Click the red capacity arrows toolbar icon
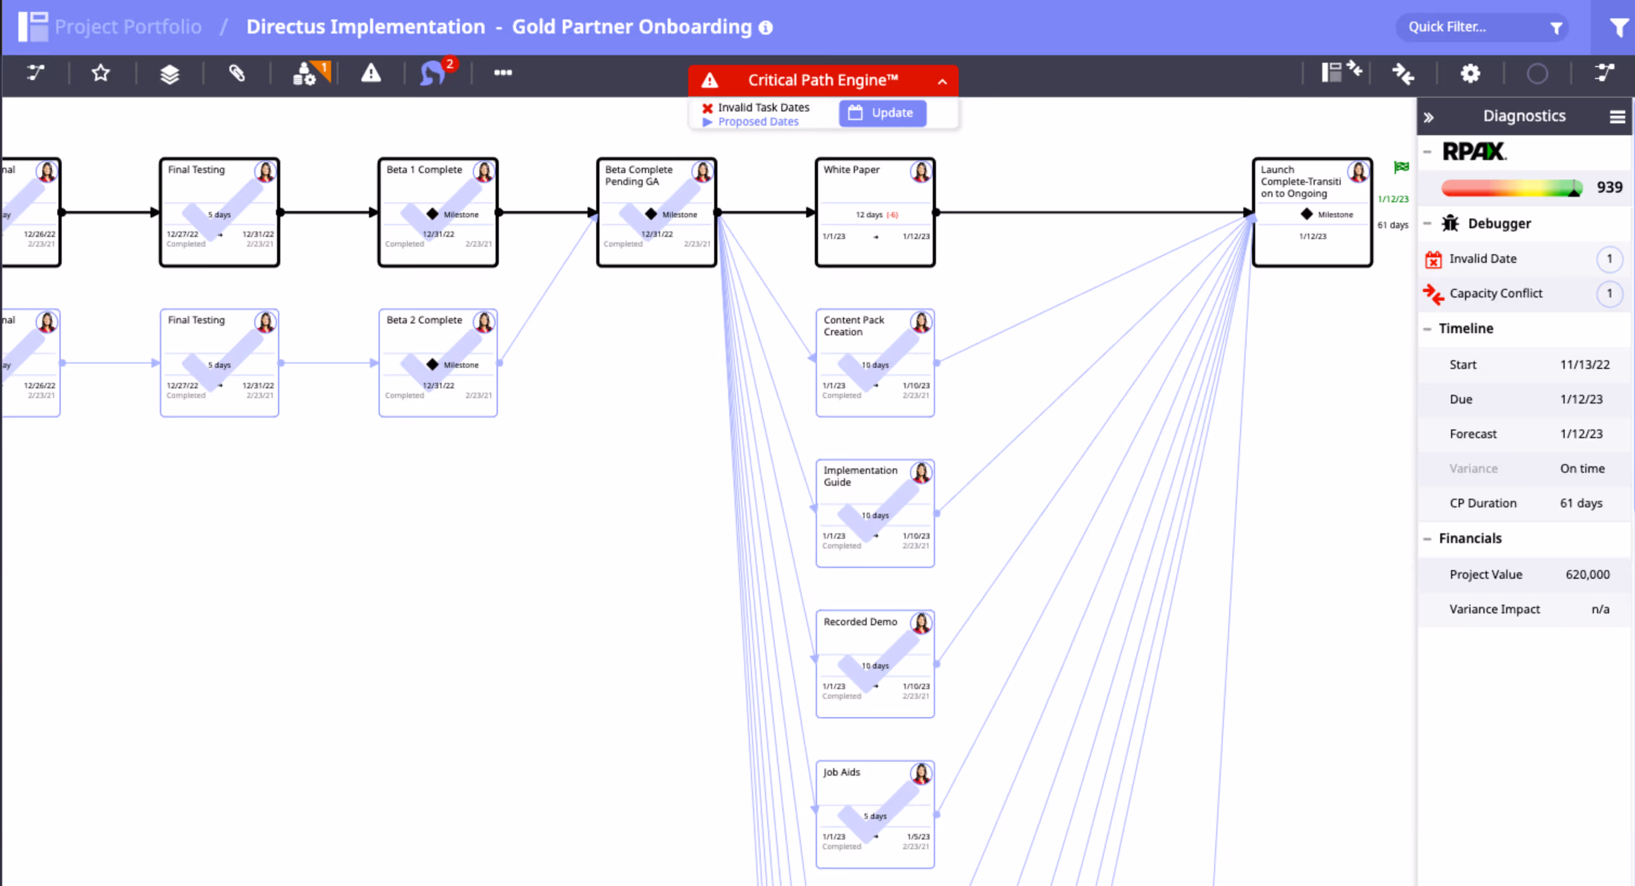 [x=1403, y=74]
